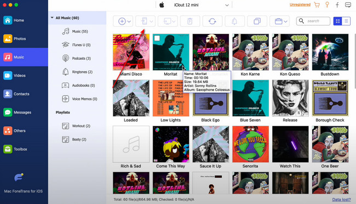Collapse the All Music (60) tree
356x204 pixels.
52,18
